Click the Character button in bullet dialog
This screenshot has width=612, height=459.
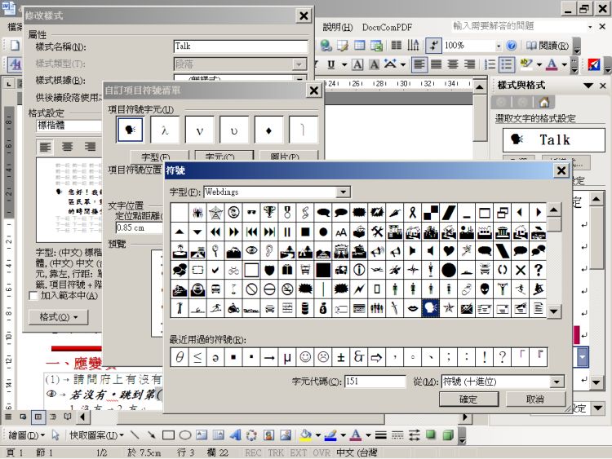click(224, 156)
